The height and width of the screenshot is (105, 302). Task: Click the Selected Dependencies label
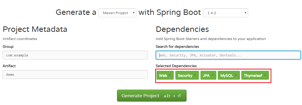[176, 66]
